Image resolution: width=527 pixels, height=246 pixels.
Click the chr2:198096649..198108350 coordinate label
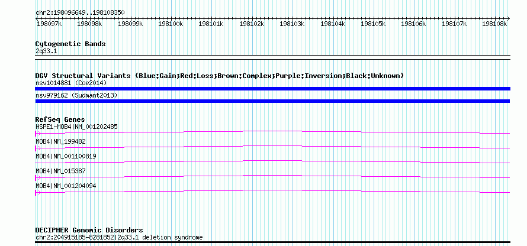tap(80, 12)
